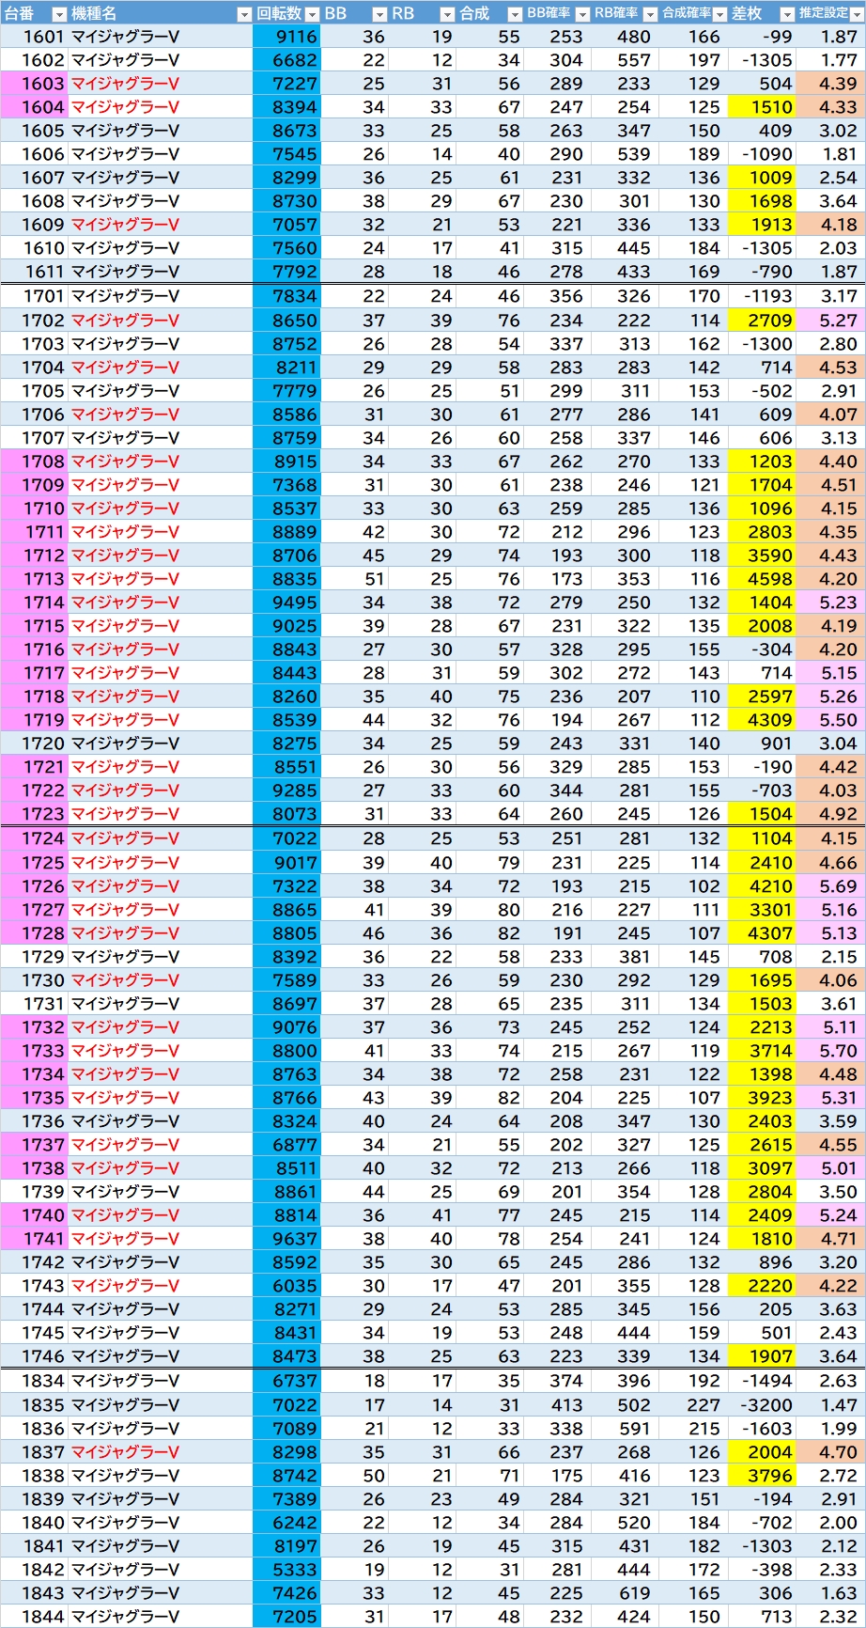Select the 合成確率 cell showing 102

coord(693,886)
